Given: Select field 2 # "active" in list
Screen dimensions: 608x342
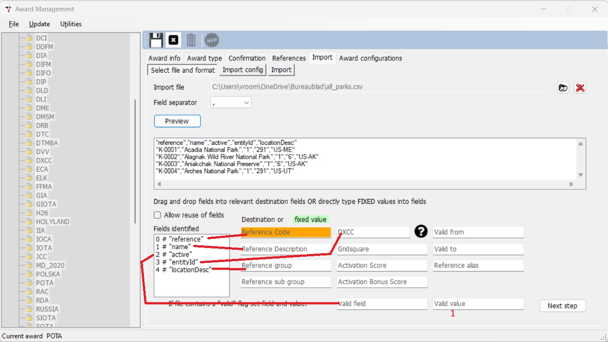Looking at the screenshot, I should coord(174,254).
